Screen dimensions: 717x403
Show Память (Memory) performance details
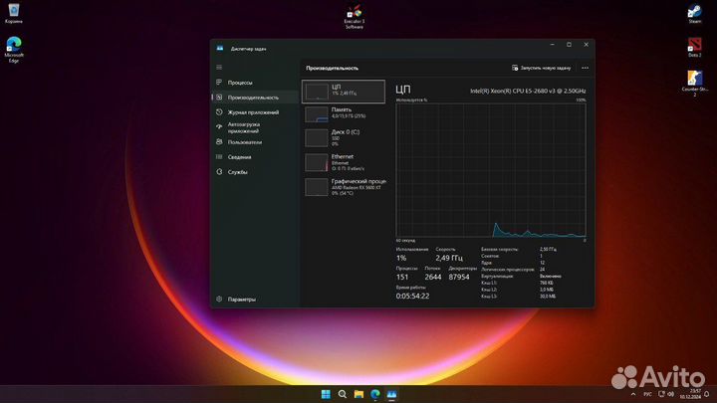tap(343, 113)
